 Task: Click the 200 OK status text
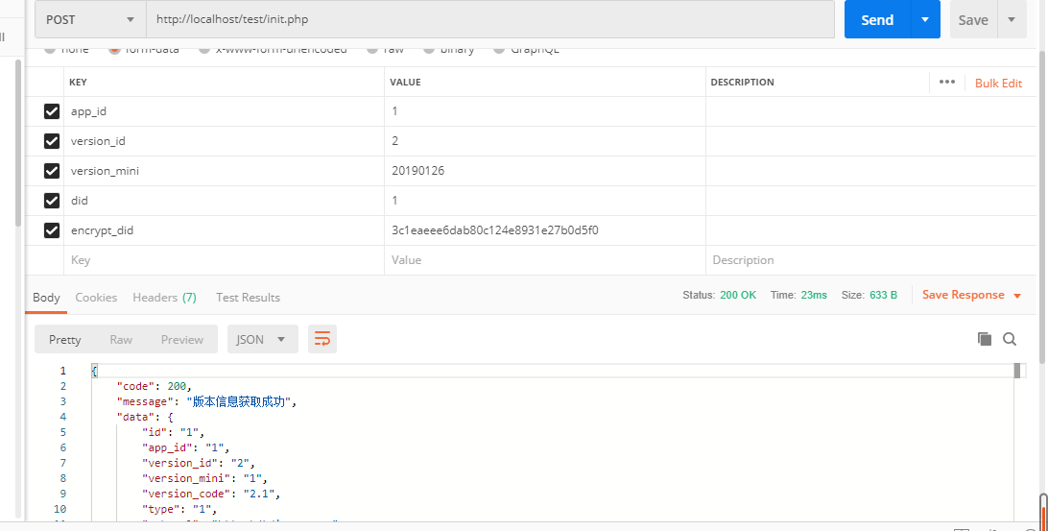point(738,295)
